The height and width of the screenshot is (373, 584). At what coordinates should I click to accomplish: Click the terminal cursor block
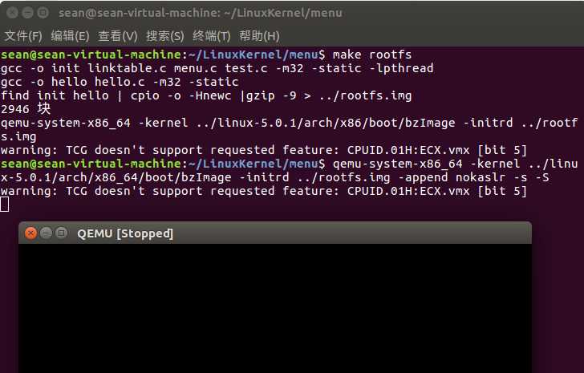(5, 205)
